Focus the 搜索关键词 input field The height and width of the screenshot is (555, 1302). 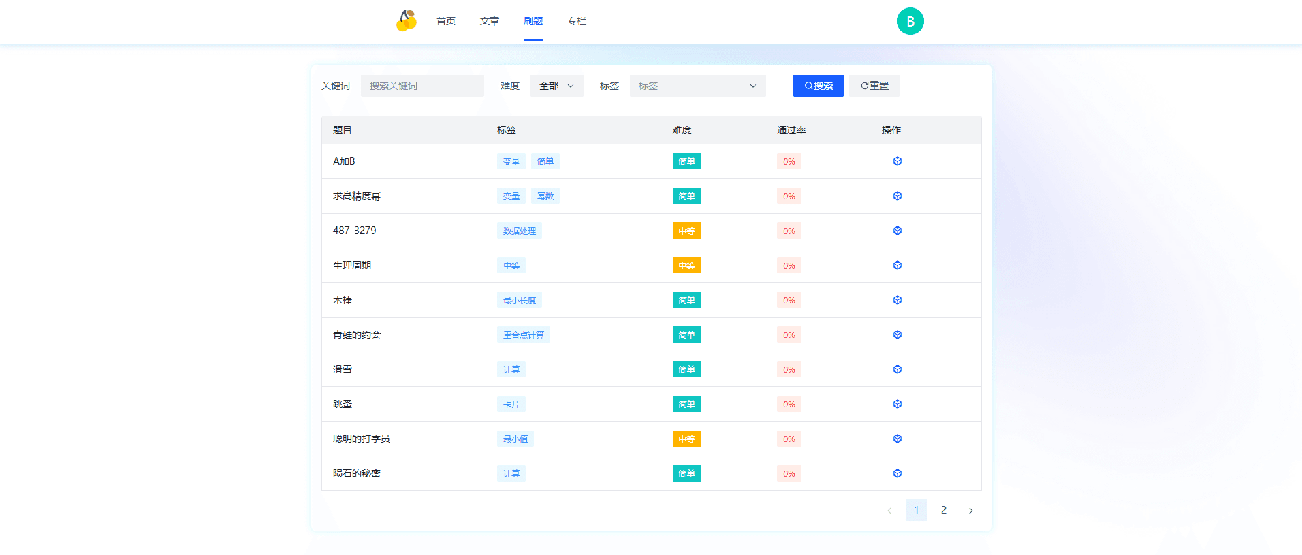tap(422, 86)
